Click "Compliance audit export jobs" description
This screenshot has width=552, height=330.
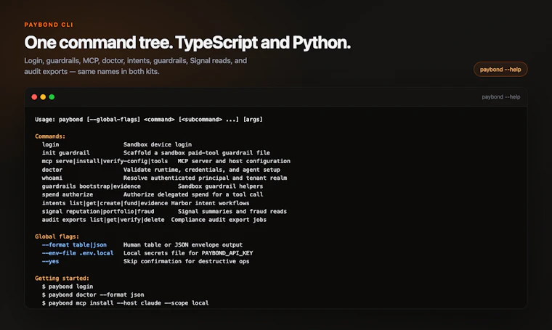tap(219, 220)
